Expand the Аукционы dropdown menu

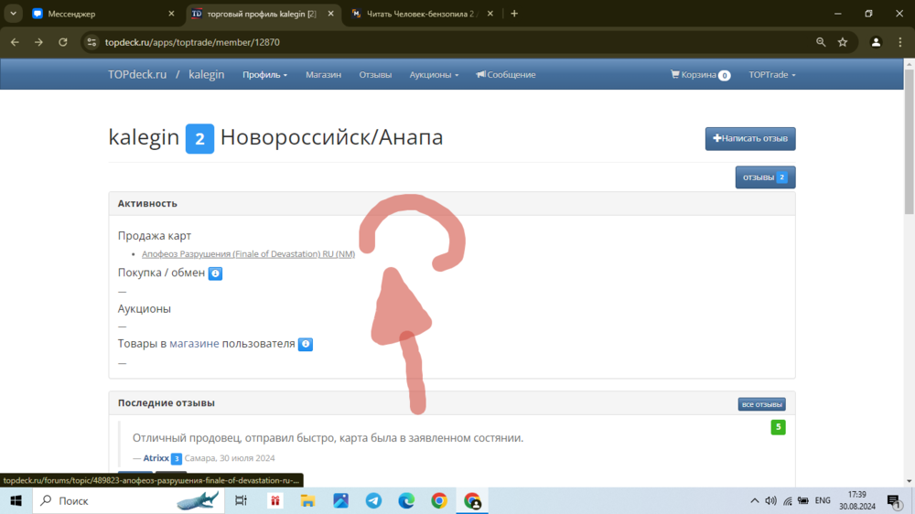click(x=434, y=75)
